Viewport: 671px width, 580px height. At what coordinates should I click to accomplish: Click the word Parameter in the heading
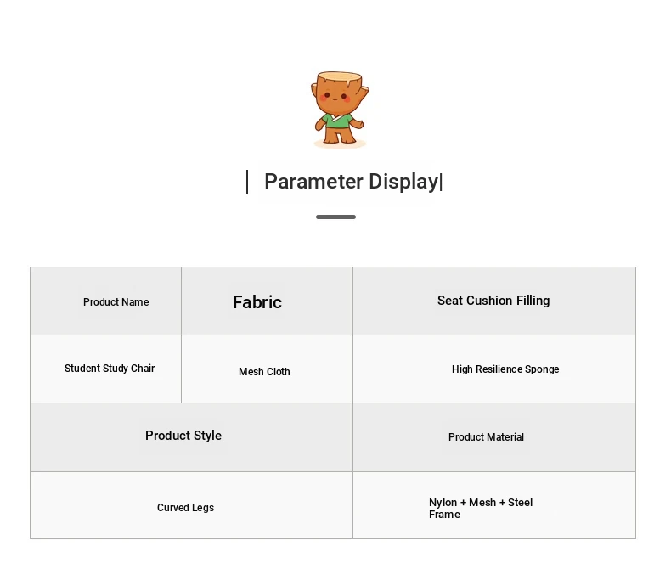pyautogui.click(x=313, y=182)
